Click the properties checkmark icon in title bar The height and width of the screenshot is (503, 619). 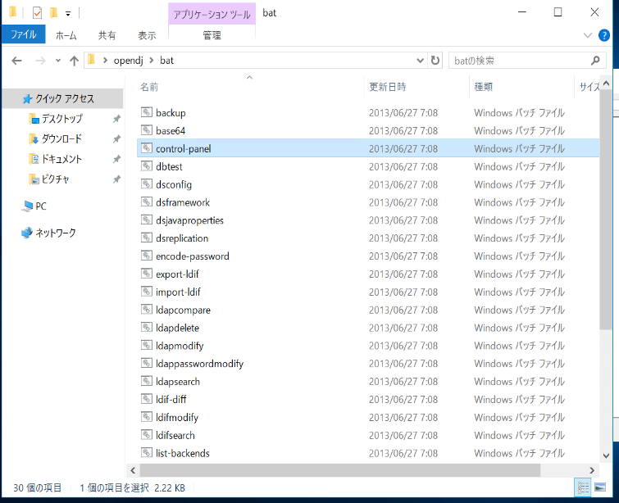36,12
